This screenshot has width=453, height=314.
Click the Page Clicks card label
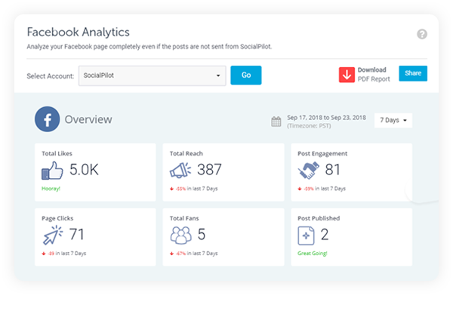click(57, 219)
